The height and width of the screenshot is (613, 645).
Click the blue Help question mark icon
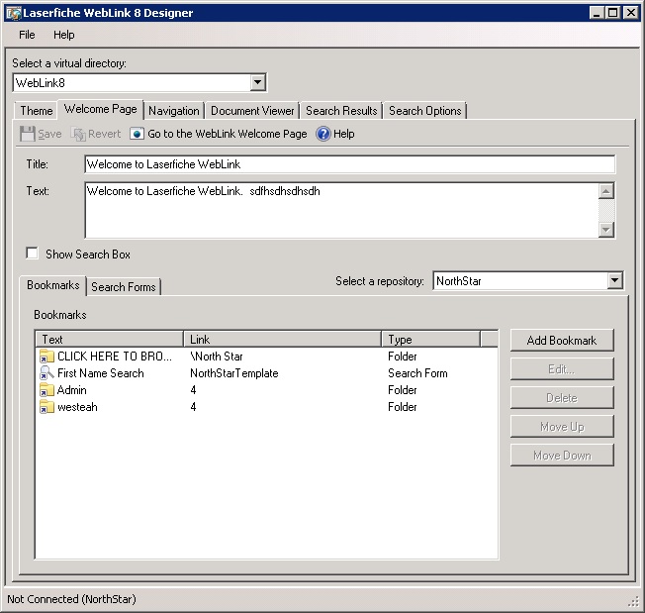323,134
